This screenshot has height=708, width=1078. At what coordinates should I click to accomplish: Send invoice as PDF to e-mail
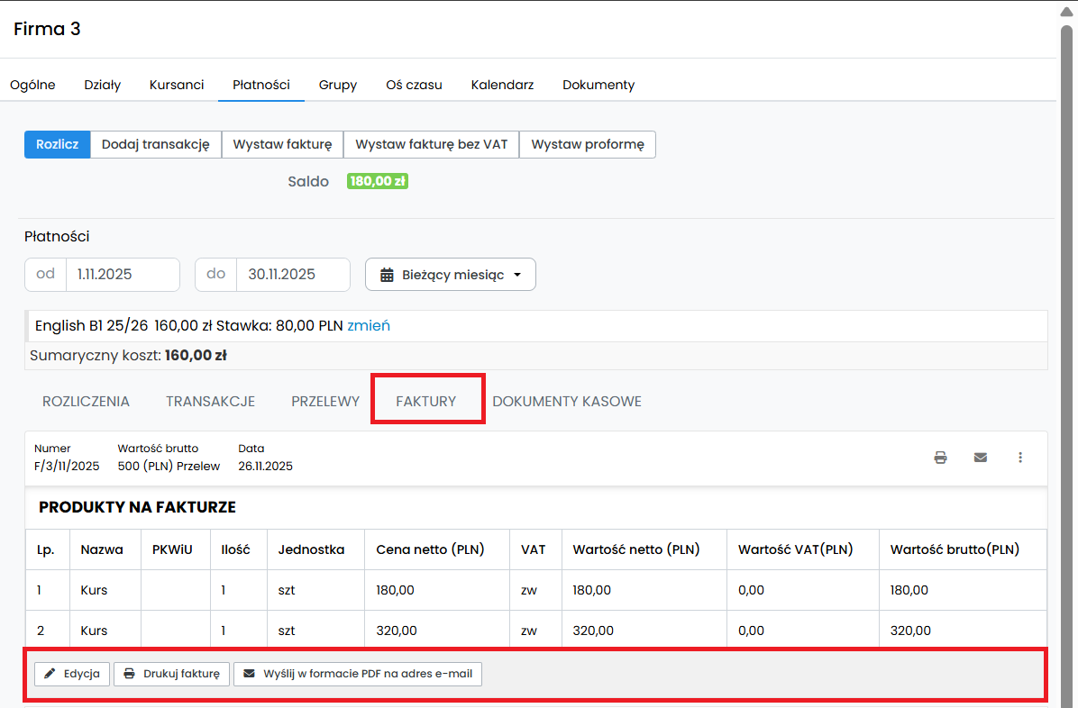(x=358, y=674)
